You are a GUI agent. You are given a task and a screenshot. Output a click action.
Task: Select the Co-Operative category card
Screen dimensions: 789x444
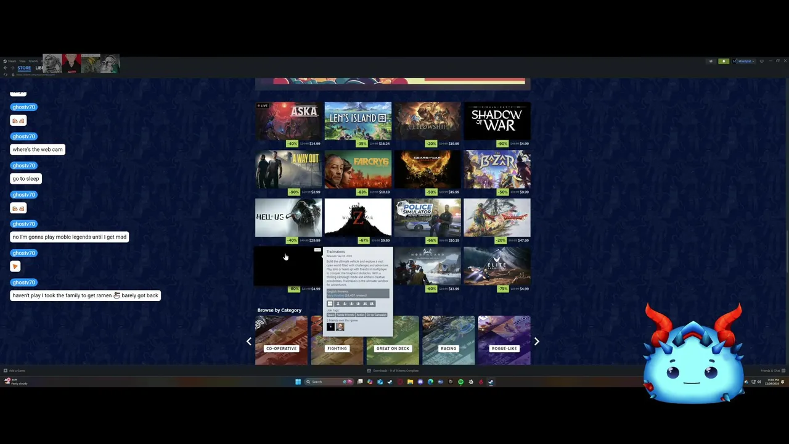pos(281,340)
